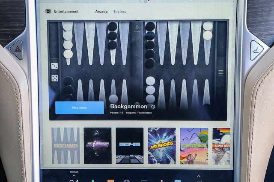Pick the 2048 game thumbnail

tap(130, 146)
